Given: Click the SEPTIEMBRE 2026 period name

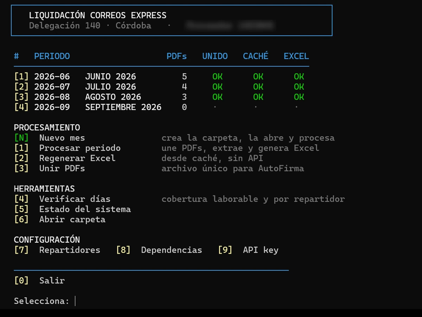Looking at the screenshot, I should tap(123, 107).
